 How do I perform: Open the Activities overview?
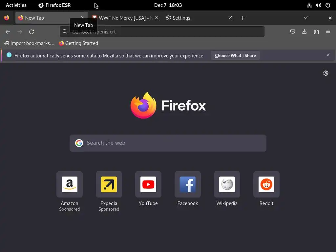click(16, 5)
